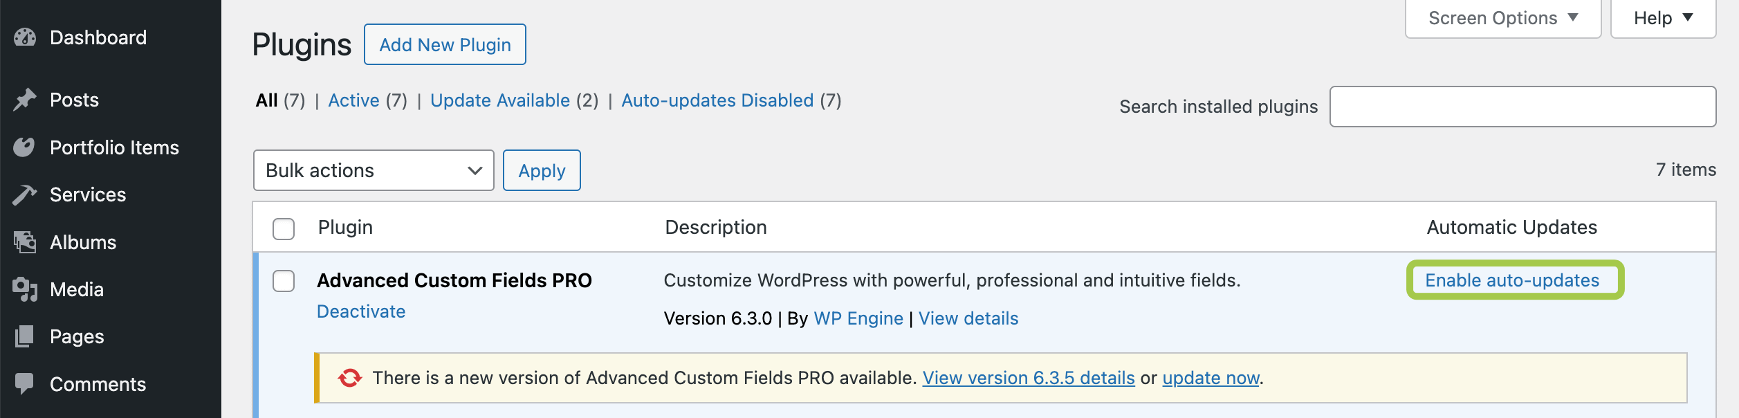Click the Services hammer icon
The width and height of the screenshot is (1739, 418).
point(24,195)
